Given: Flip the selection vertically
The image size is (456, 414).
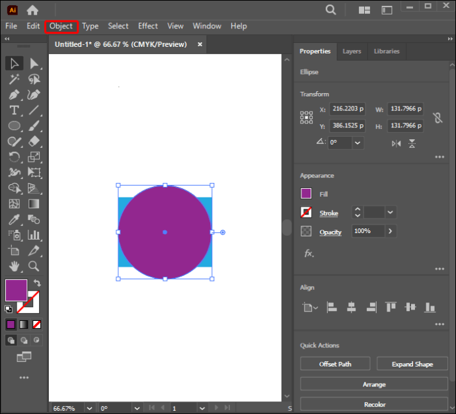Looking at the screenshot, I should [x=412, y=143].
